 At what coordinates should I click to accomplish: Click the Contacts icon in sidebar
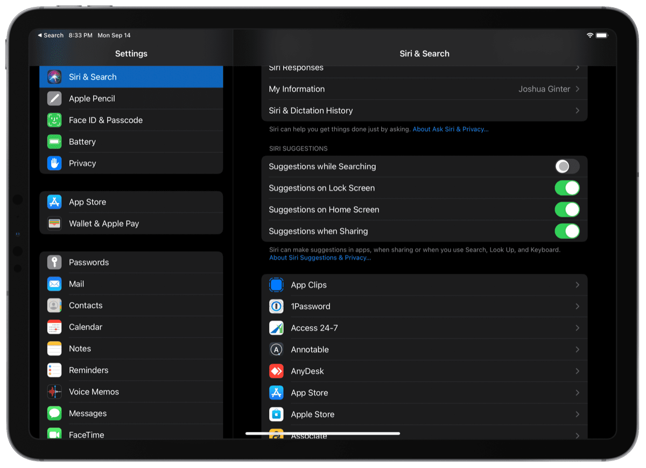(54, 305)
